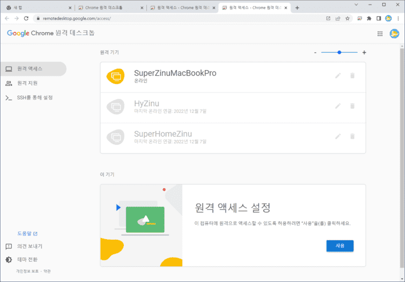Click the share page icon in address bar
This screenshot has width=405, height=282.
click(x=338, y=19)
